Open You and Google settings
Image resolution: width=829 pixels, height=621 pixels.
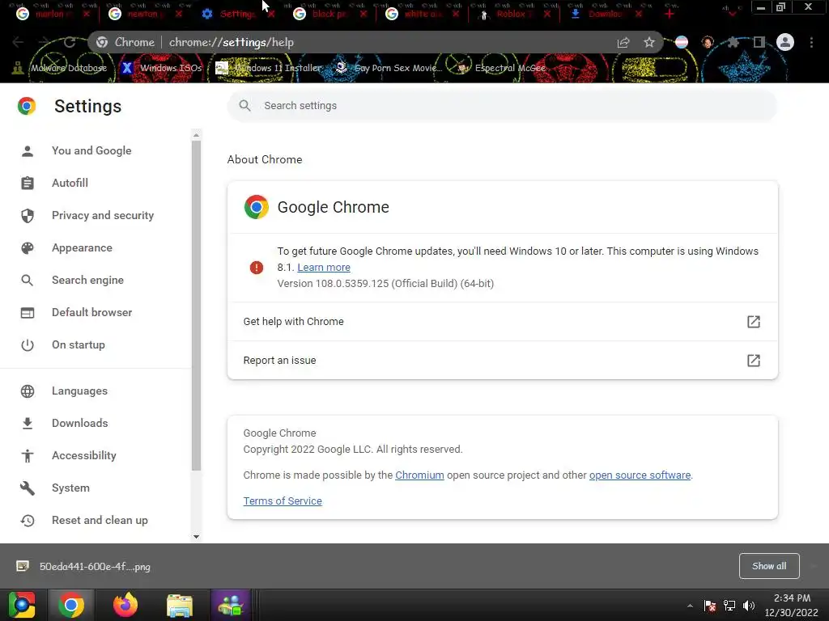tap(91, 150)
